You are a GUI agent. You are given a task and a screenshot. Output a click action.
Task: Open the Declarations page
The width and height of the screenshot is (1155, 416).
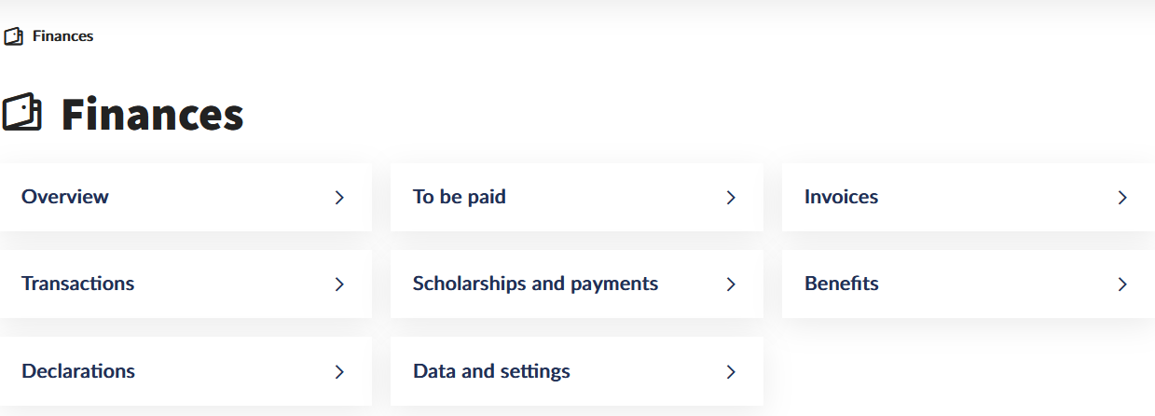click(x=78, y=371)
